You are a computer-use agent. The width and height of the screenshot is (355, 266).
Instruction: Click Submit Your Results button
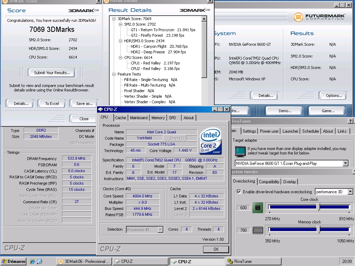pos(52,73)
